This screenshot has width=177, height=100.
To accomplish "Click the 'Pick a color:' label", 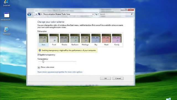I will click(x=42, y=31).
